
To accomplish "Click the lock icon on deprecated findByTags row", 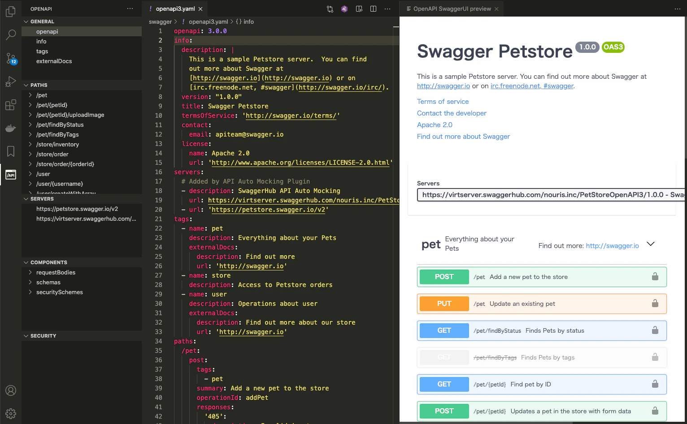I will click(655, 357).
